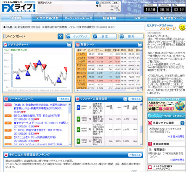Open the 売買シグナル履歴 help icon
This screenshot has width=186, height=172.
[182, 123]
